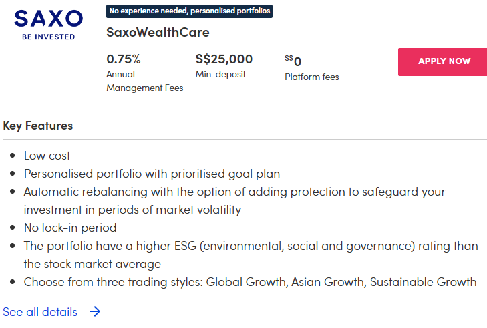Screen dimensions: 487x328
Task: Click the 0.75% fee figure
Action: (124, 59)
